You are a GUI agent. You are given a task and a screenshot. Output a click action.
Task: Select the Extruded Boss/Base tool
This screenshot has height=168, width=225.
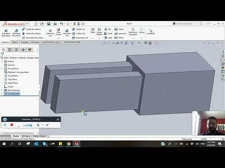point(6,33)
